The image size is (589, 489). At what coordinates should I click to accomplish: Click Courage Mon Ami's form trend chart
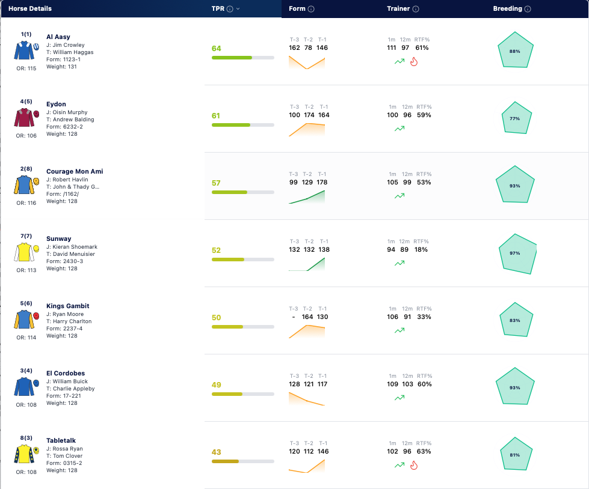[x=306, y=197]
